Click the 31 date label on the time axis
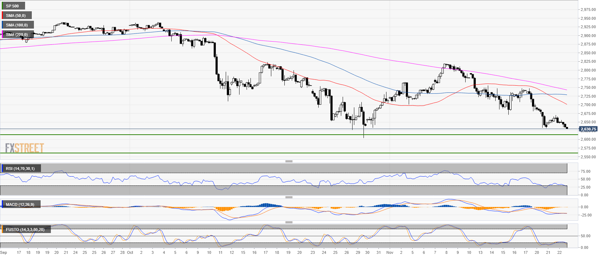 (378, 252)
